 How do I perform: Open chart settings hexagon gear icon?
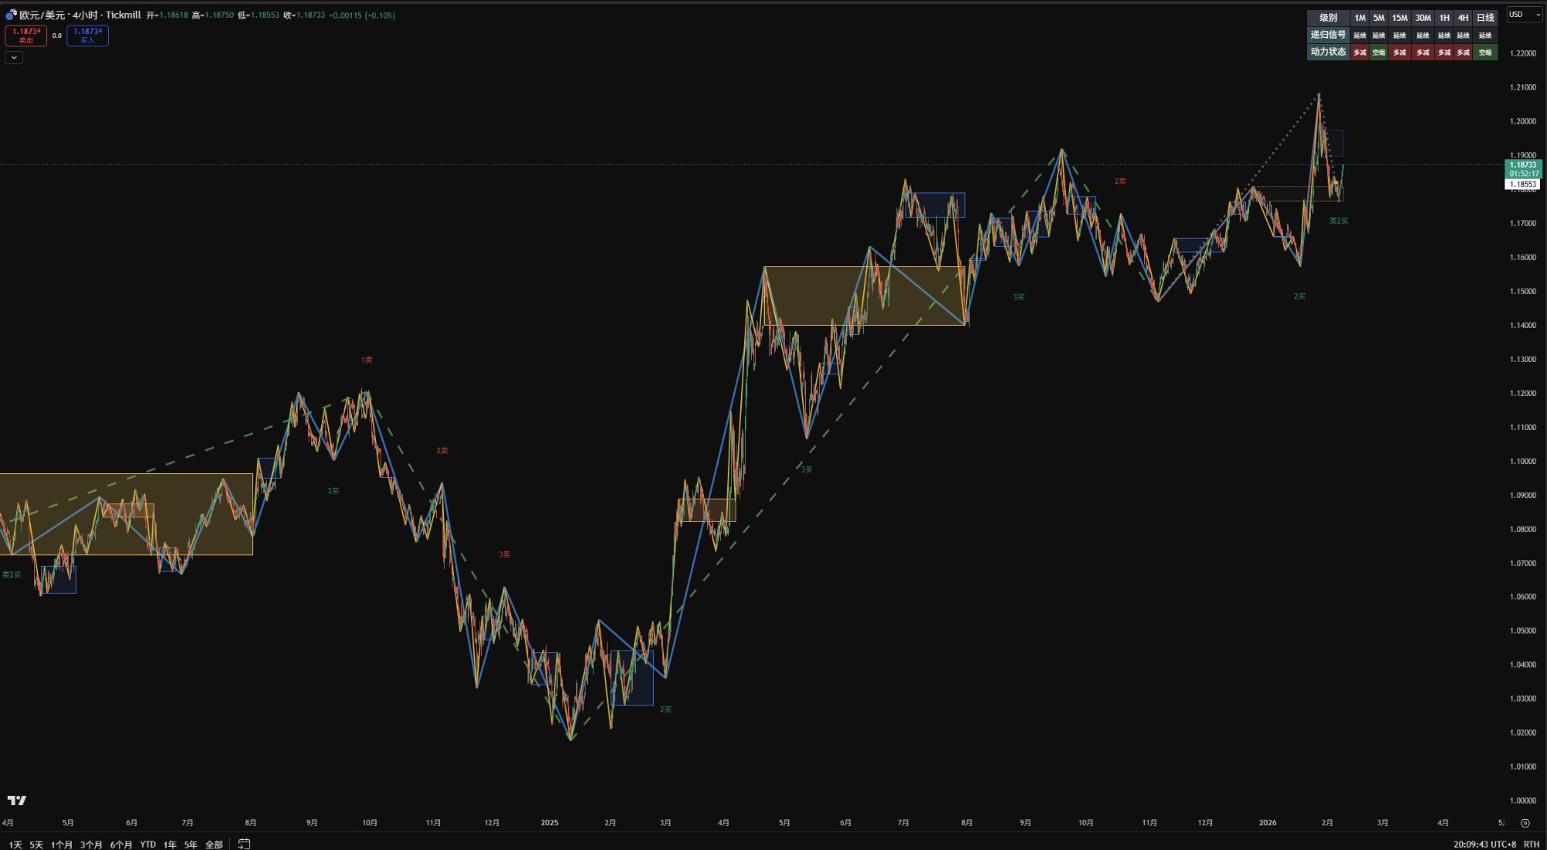(1525, 823)
